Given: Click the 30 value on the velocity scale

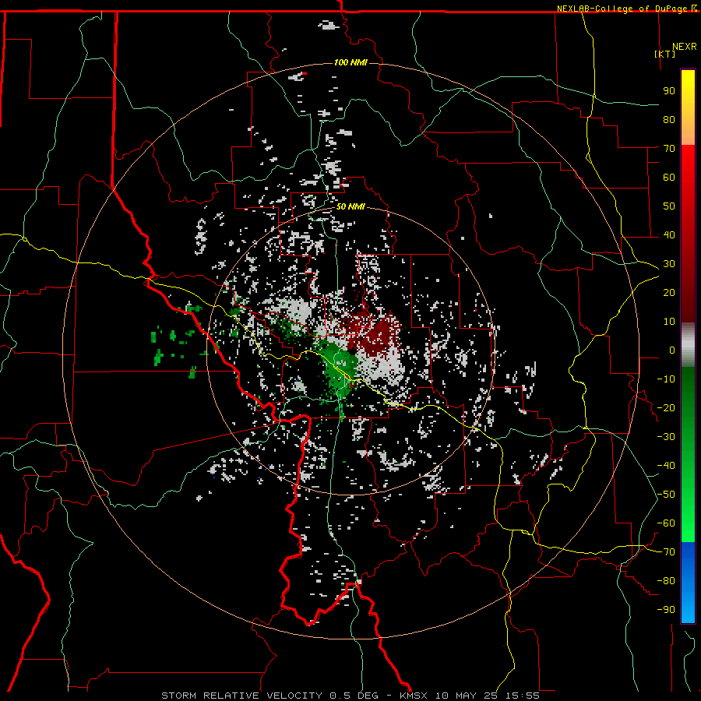Looking at the screenshot, I should coord(669,264).
